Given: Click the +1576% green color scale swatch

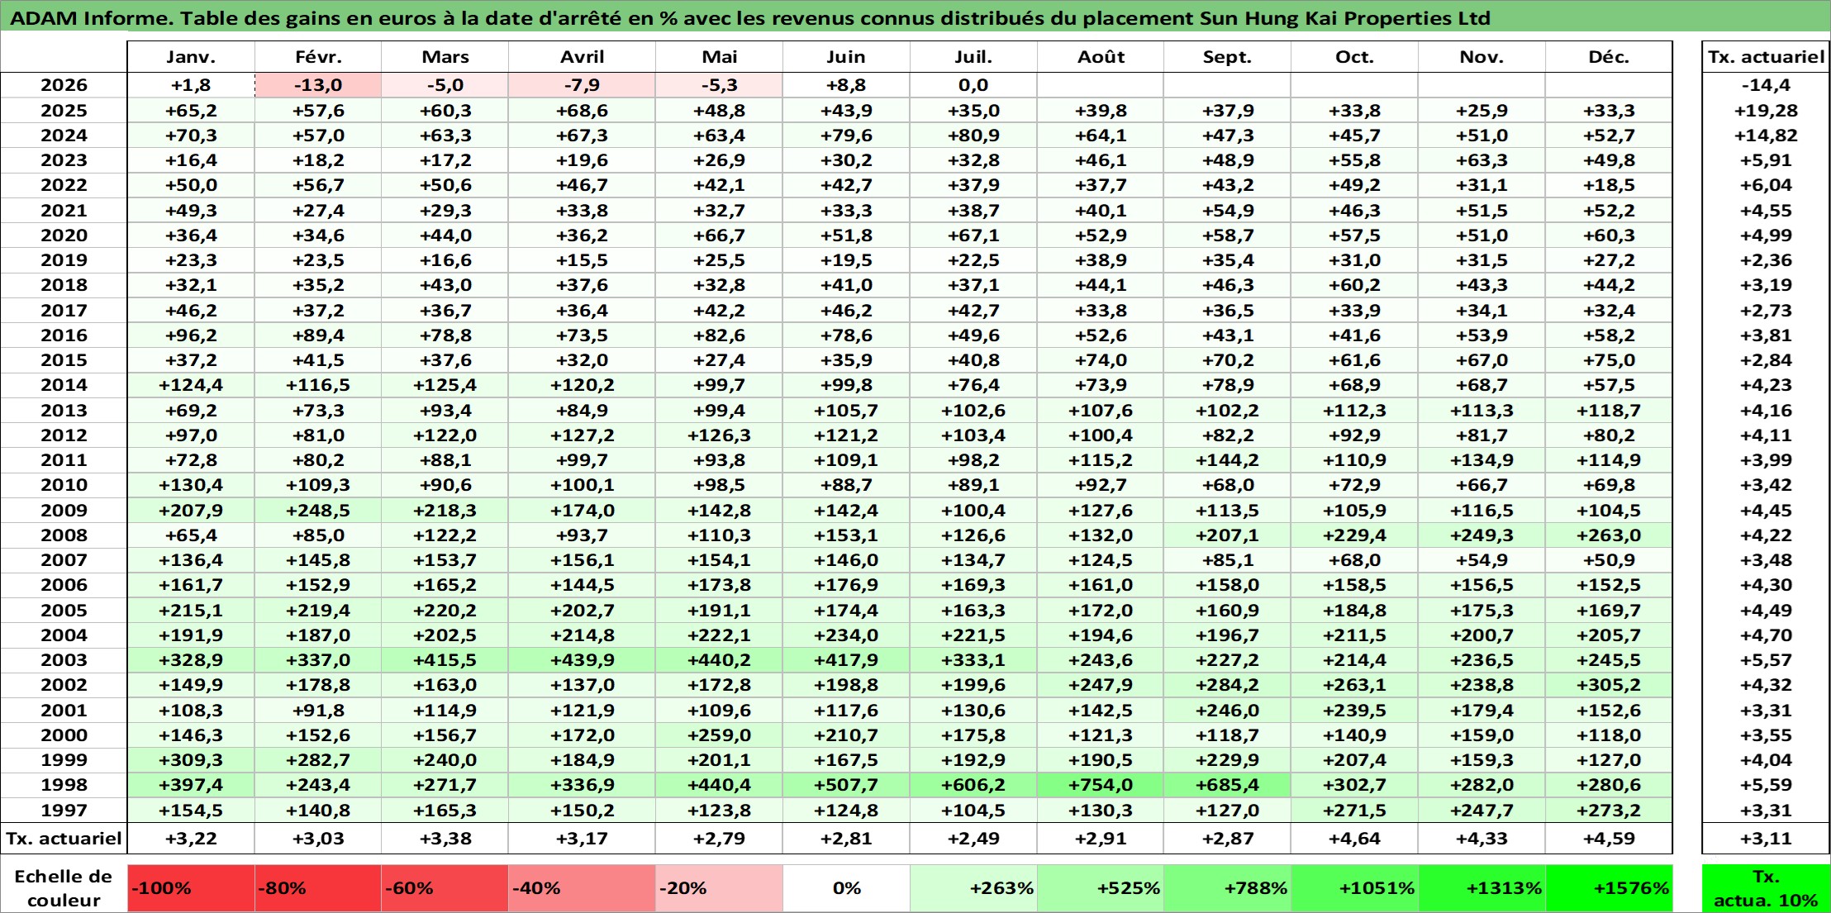Looking at the screenshot, I should click(1609, 888).
